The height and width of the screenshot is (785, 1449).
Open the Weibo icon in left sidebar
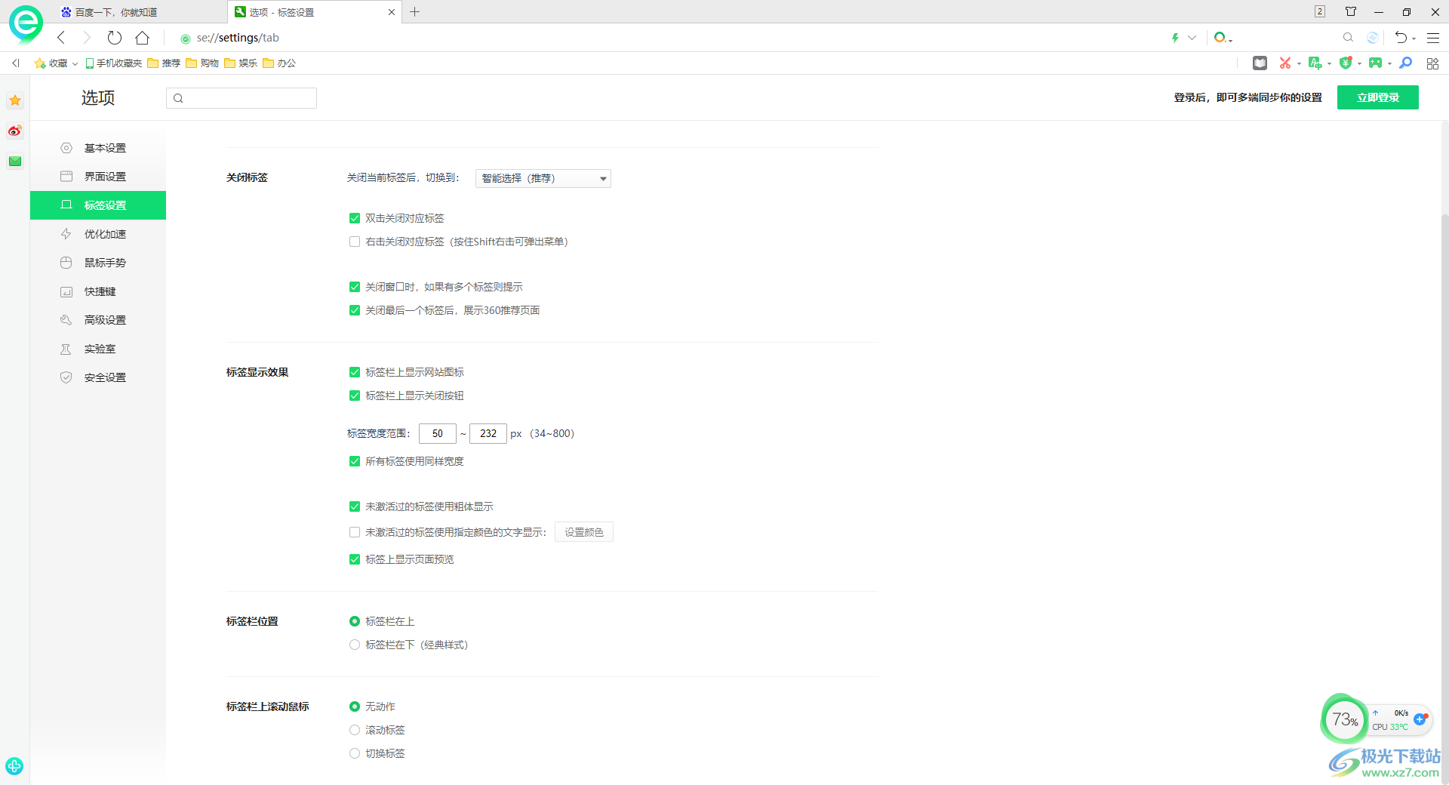click(x=15, y=131)
